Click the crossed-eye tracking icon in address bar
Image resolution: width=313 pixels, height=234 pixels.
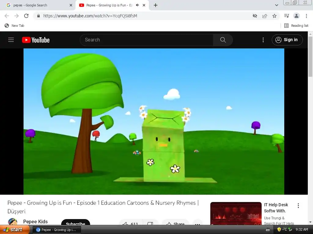pyautogui.click(x=255, y=16)
